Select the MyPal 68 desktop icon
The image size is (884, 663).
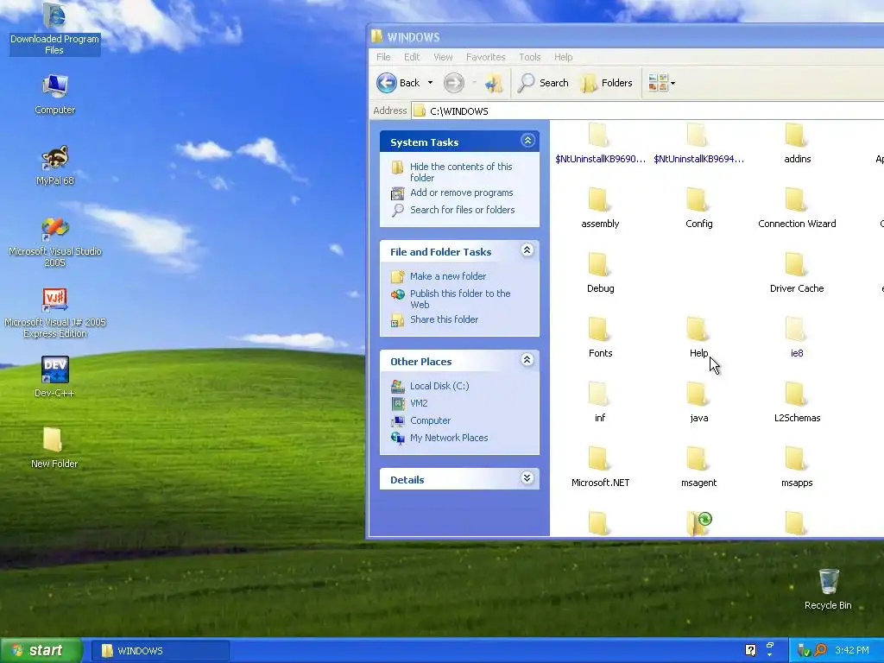54,166
